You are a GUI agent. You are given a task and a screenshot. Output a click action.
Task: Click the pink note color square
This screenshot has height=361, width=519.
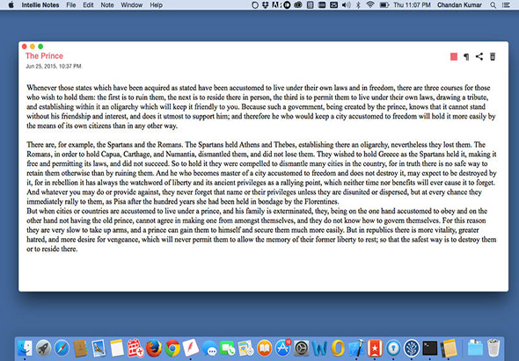pyautogui.click(x=454, y=57)
